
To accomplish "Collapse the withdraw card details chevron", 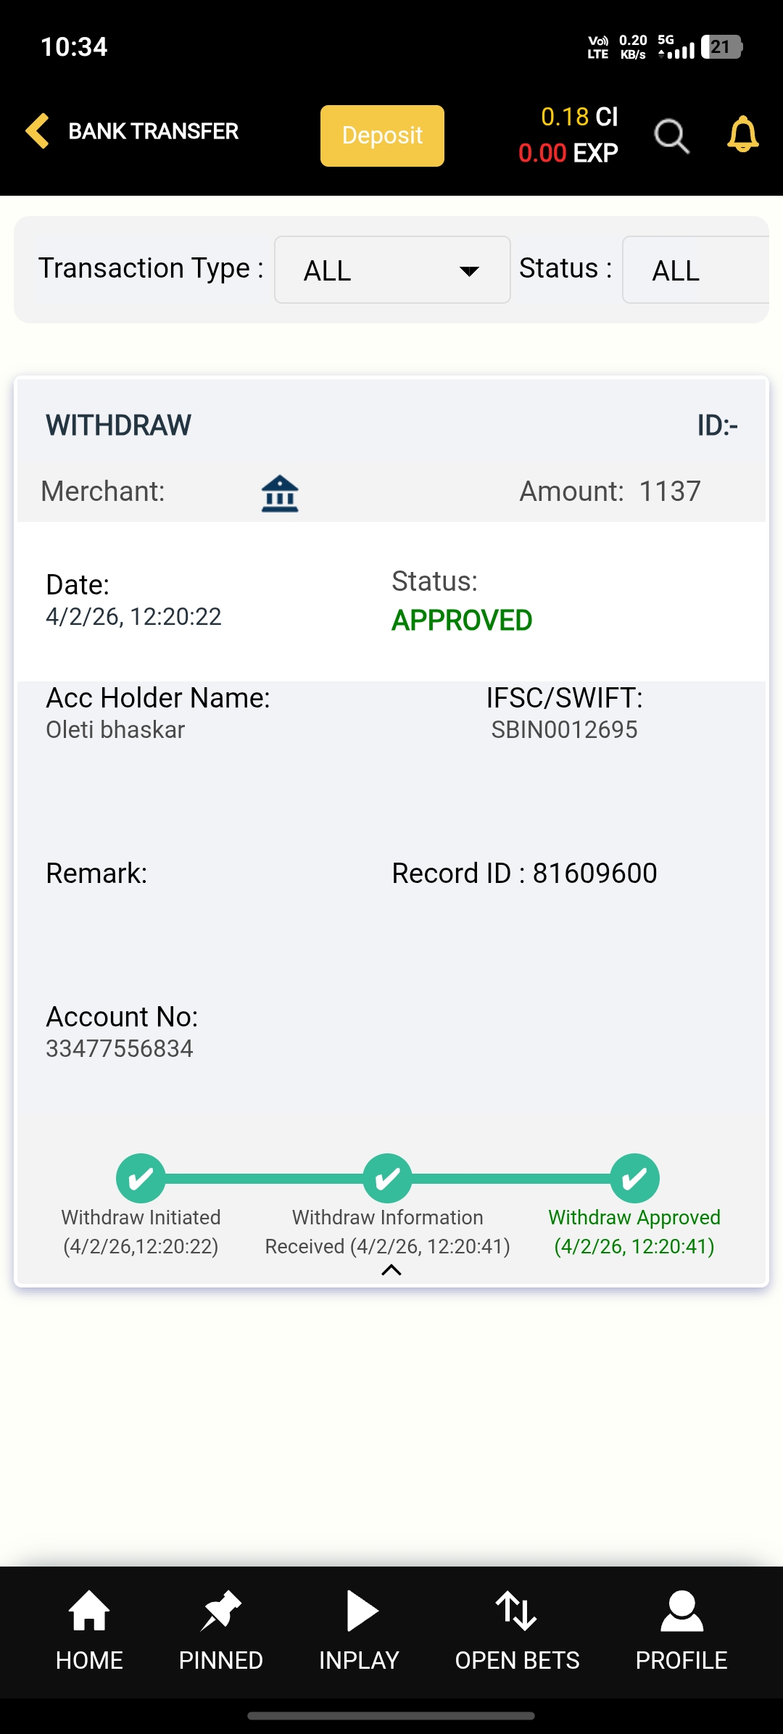I will tap(391, 1270).
